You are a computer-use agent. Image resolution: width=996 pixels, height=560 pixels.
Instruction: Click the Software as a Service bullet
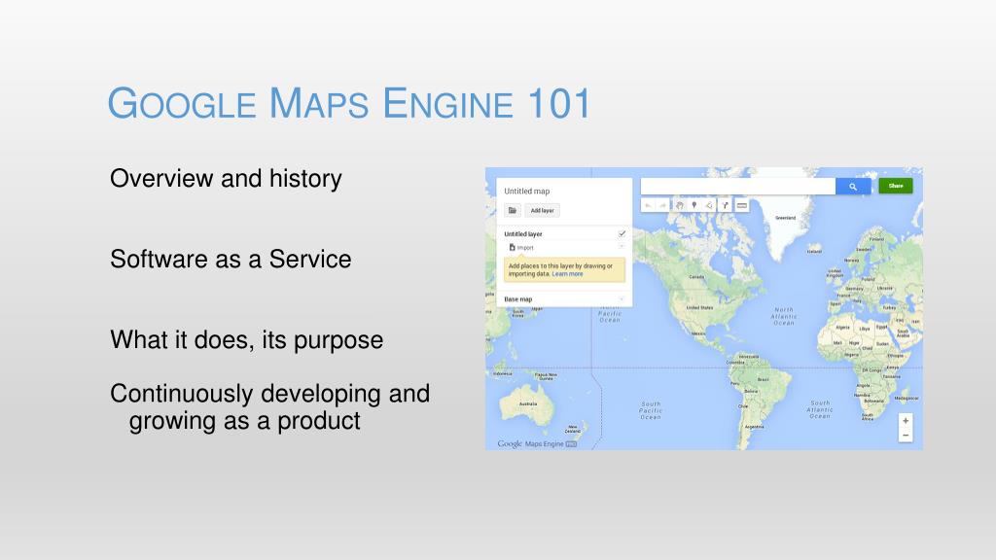231,259
